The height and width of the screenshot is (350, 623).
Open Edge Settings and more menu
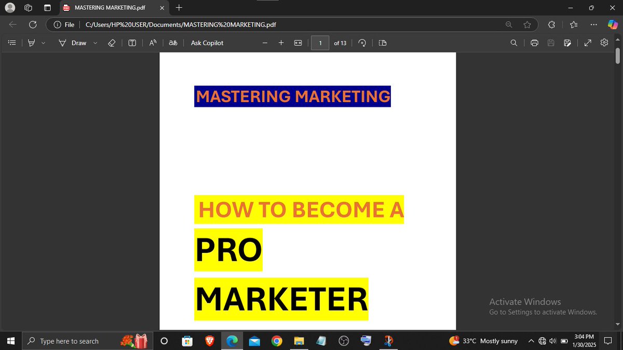[x=593, y=24]
